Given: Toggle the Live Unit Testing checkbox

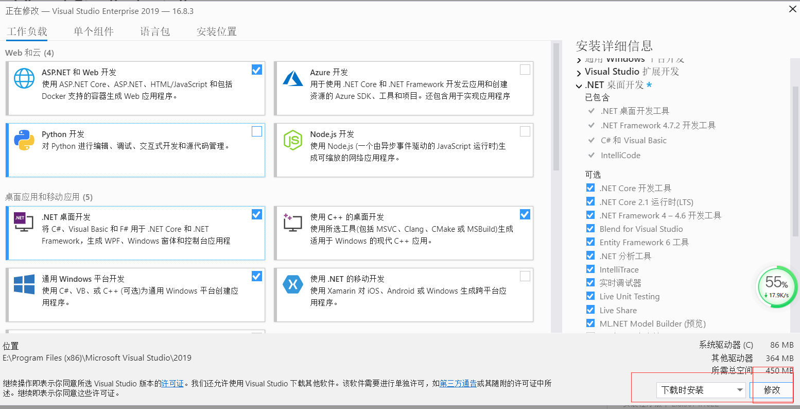Looking at the screenshot, I should click(x=590, y=296).
